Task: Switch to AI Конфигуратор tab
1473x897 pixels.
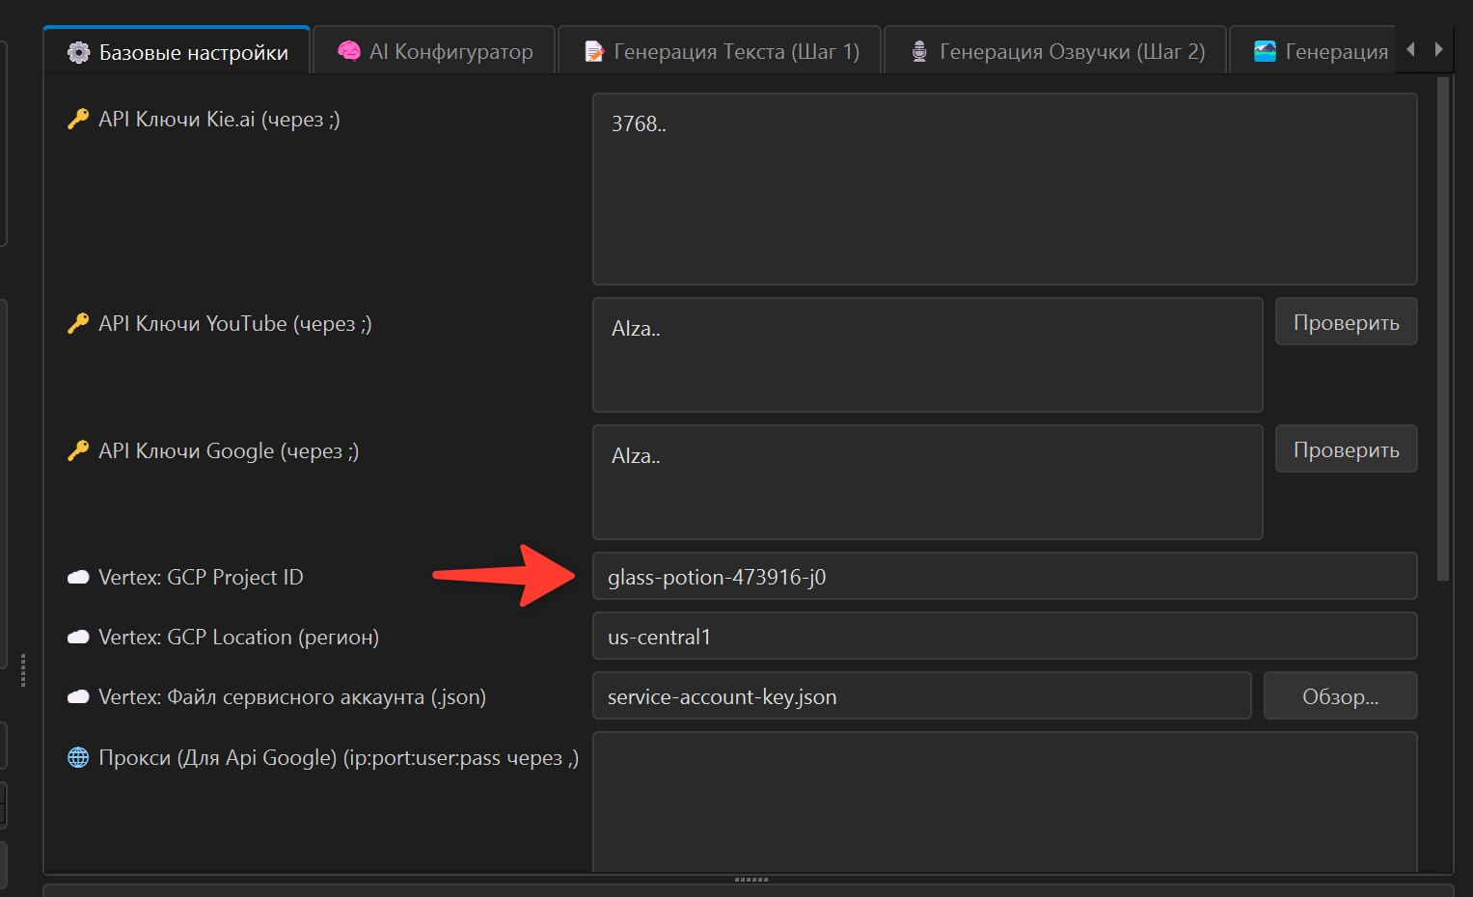Action: (x=434, y=51)
